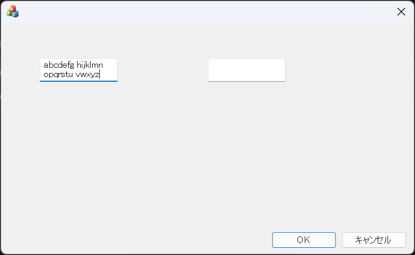Click the space between "opqrstu" and "vwxyz"
The image size is (415, 255).
[74, 74]
